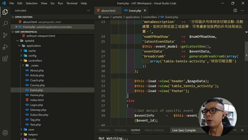Screen dimensions: 248x140
Task: Open the File menu
Action: 12,3
